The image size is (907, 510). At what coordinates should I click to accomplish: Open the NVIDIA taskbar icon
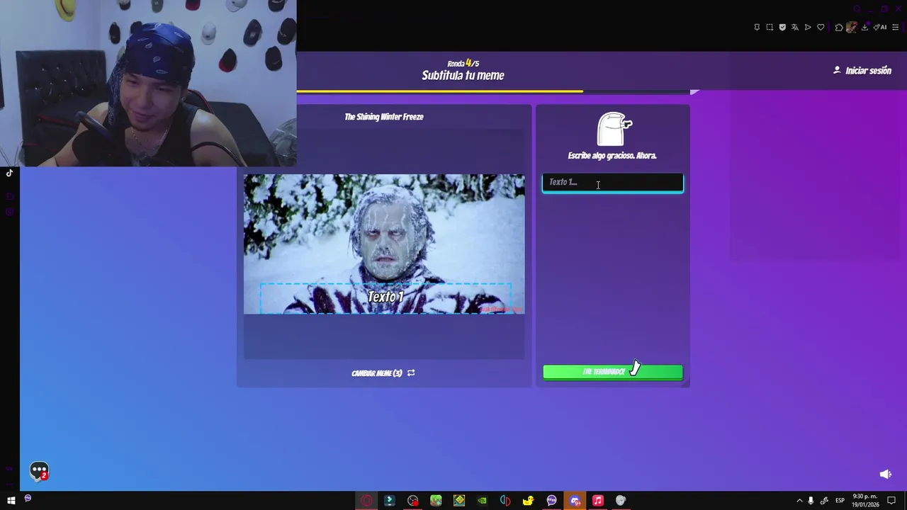pyautogui.click(x=482, y=501)
